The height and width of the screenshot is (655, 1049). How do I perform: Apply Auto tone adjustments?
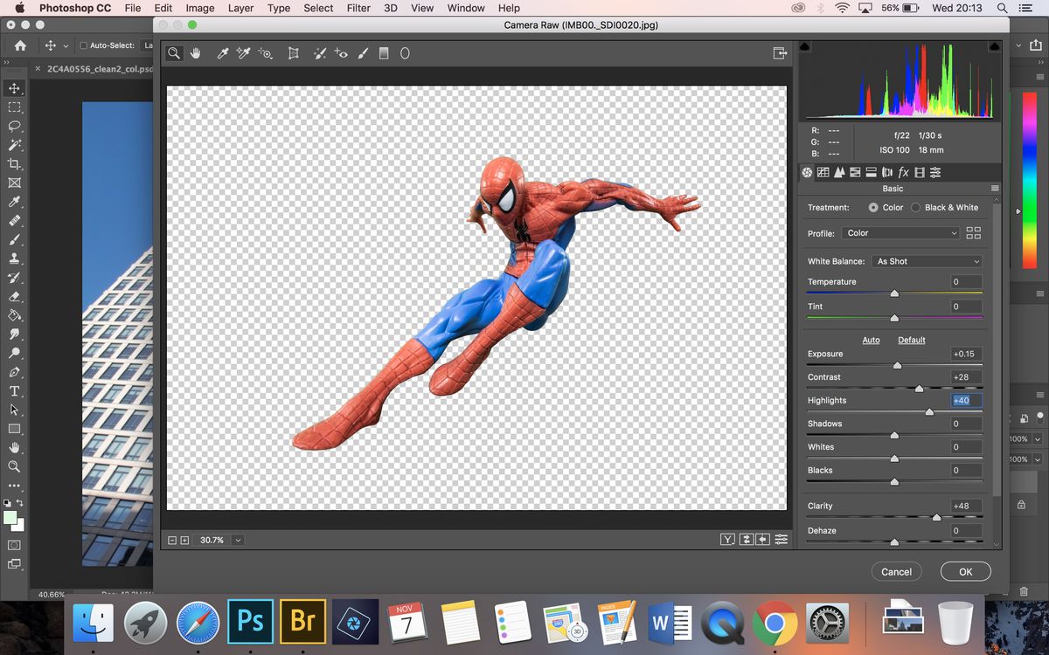[x=871, y=340]
